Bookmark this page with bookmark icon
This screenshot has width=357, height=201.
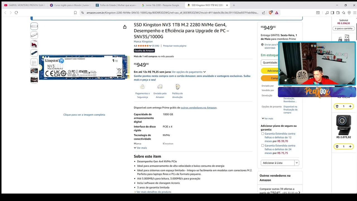pyautogui.click(x=75, y=13)
